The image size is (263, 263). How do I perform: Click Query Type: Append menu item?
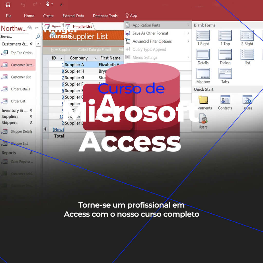[x=158, y=49]
